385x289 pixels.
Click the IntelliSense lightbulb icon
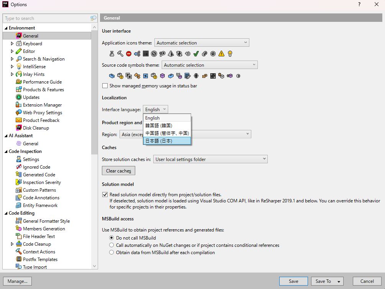coord(19,66)
